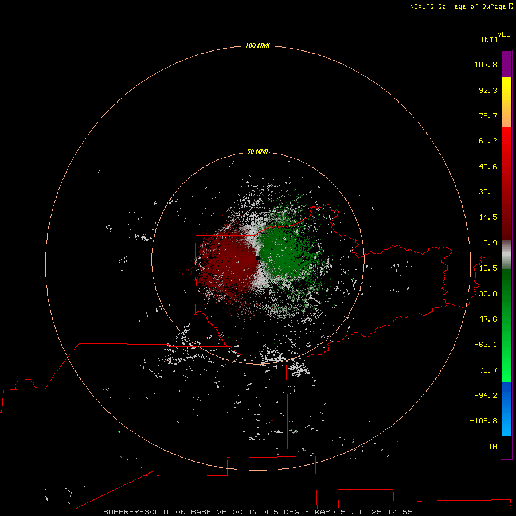Viewport: 516px width, 516px height.
Task: Click the radar site black dot at center
Action: pos(258,259)
